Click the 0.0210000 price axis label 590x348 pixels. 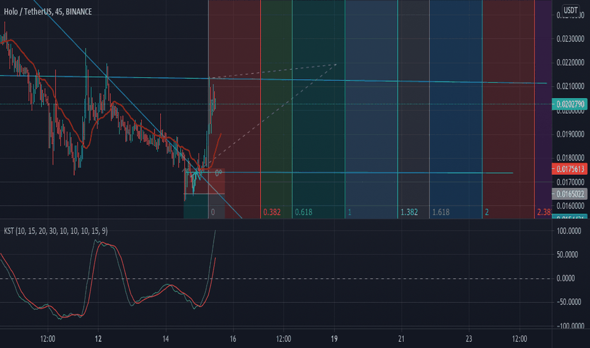tap(570, 87)
